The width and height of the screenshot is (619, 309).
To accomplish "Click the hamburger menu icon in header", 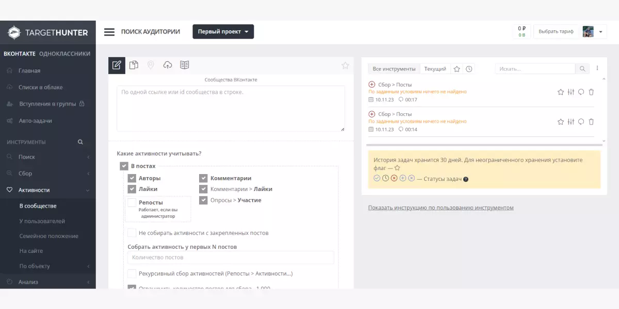I will coord(109,32).
